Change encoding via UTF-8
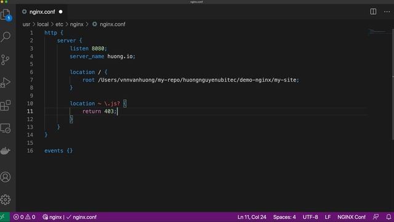The width and height of the screenshot is (394, 222). point(310,217)
